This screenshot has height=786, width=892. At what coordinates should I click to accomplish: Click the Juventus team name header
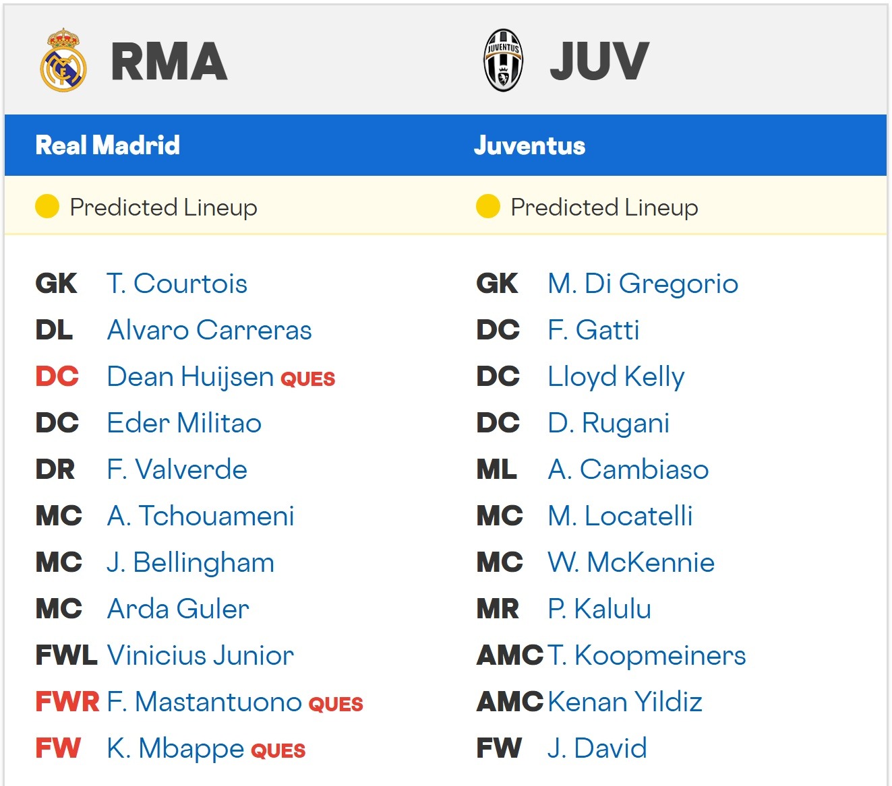tap(529, 145)
